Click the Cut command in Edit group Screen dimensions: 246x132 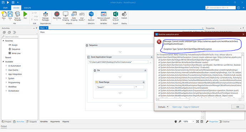[x=34, y=13]
